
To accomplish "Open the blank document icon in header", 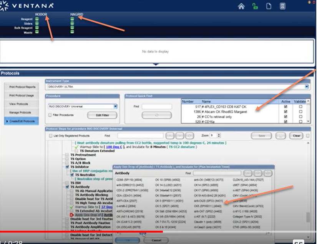I will tap(269, 6).
